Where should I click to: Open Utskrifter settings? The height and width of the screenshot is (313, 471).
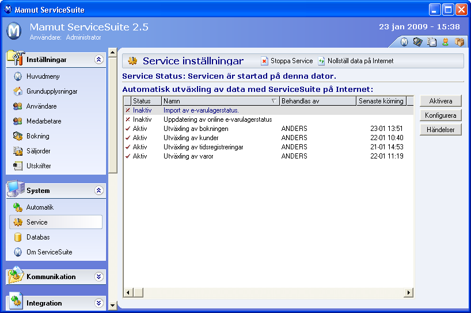(39, 165)
